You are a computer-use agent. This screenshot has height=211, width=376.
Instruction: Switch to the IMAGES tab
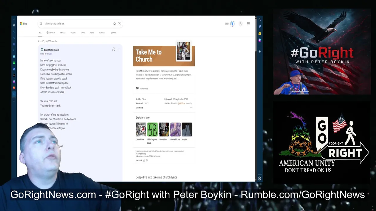pyautogui.click(x=63, y=33)
